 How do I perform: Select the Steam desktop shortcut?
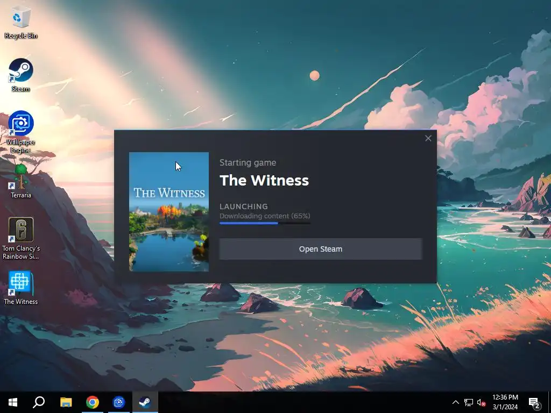point(21,75)
